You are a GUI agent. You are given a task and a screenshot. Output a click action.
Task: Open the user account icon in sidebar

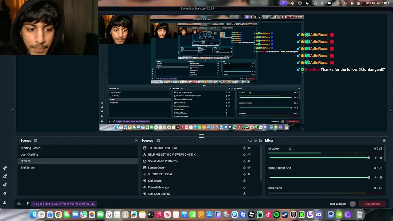(5, 203)
